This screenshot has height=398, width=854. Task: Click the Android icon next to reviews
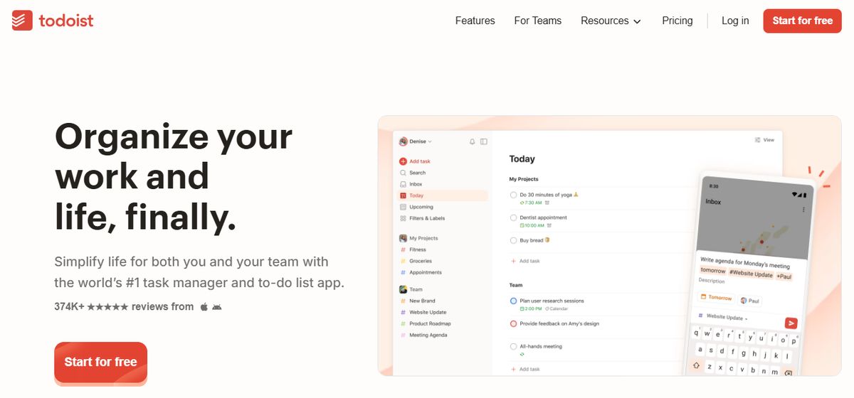point(217,307)
